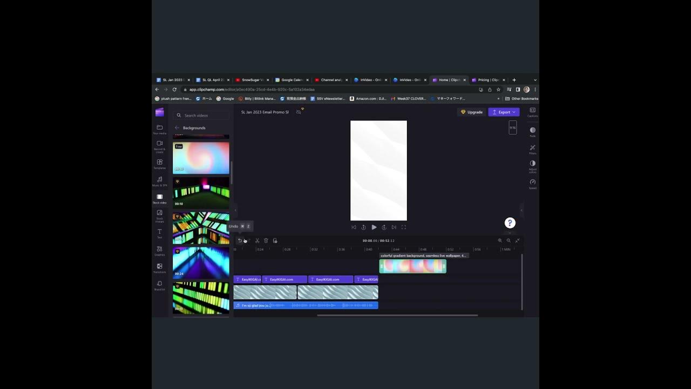Click the trash Delete icon

(266, 240)
